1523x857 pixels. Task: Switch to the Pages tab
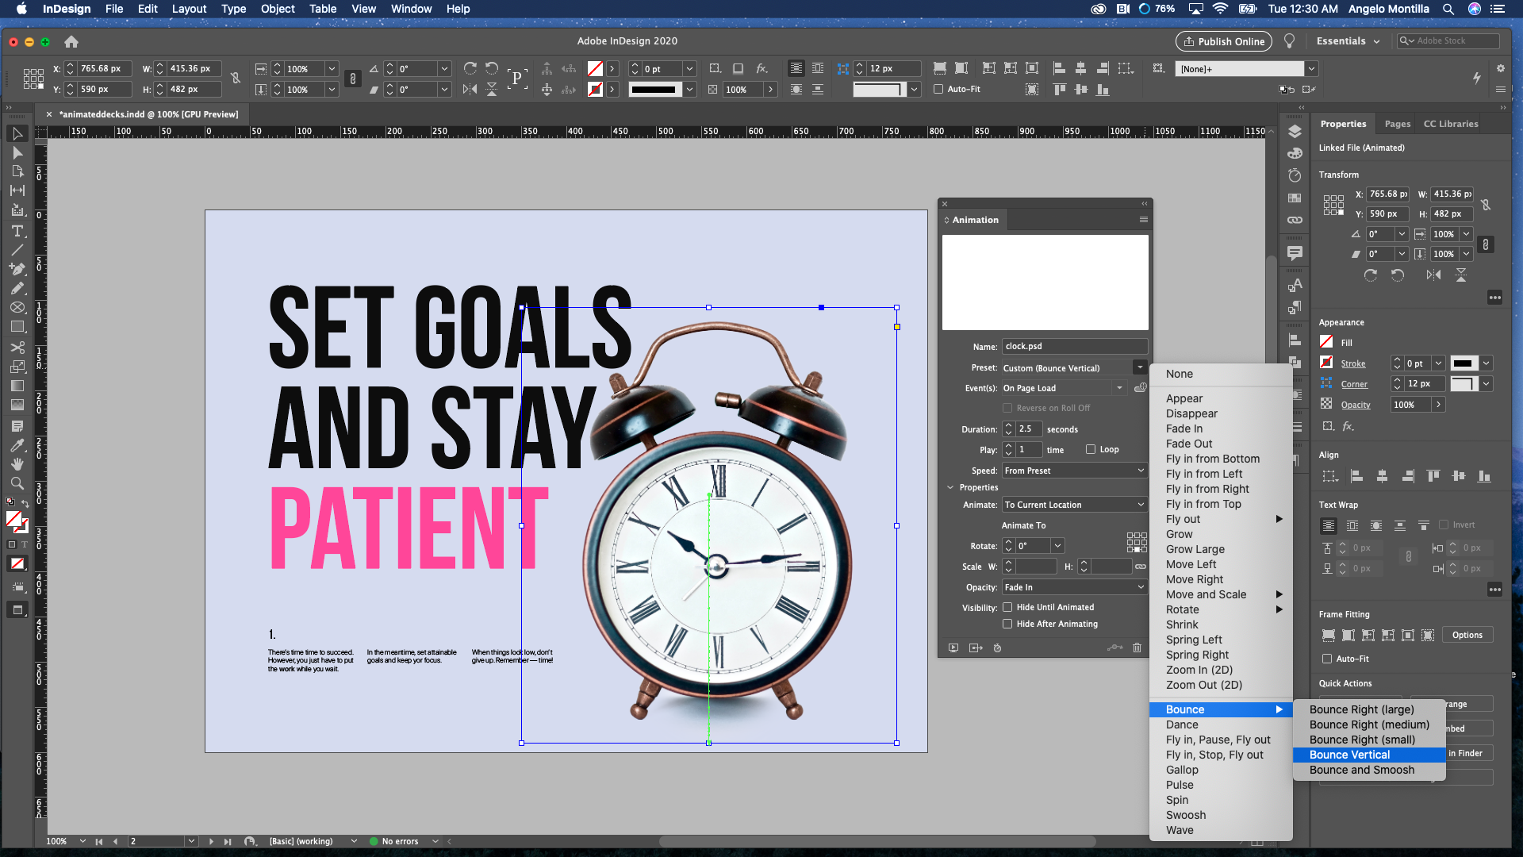(1397, 123)
